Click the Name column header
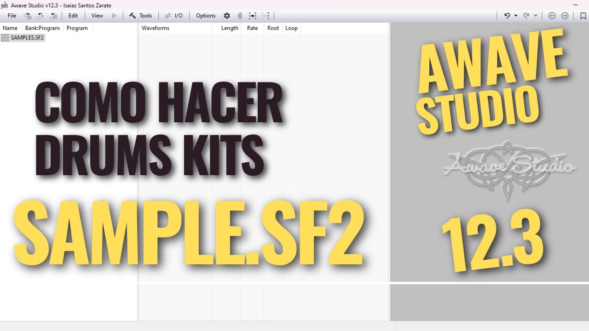Image resolution: width=589 pixels, height=331 pixels. [10, 28]
